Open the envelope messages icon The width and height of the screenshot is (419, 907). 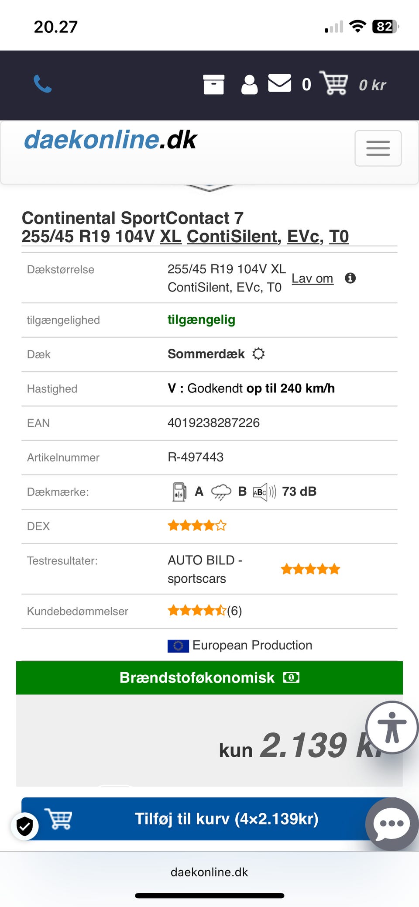(x=279, y=83)
